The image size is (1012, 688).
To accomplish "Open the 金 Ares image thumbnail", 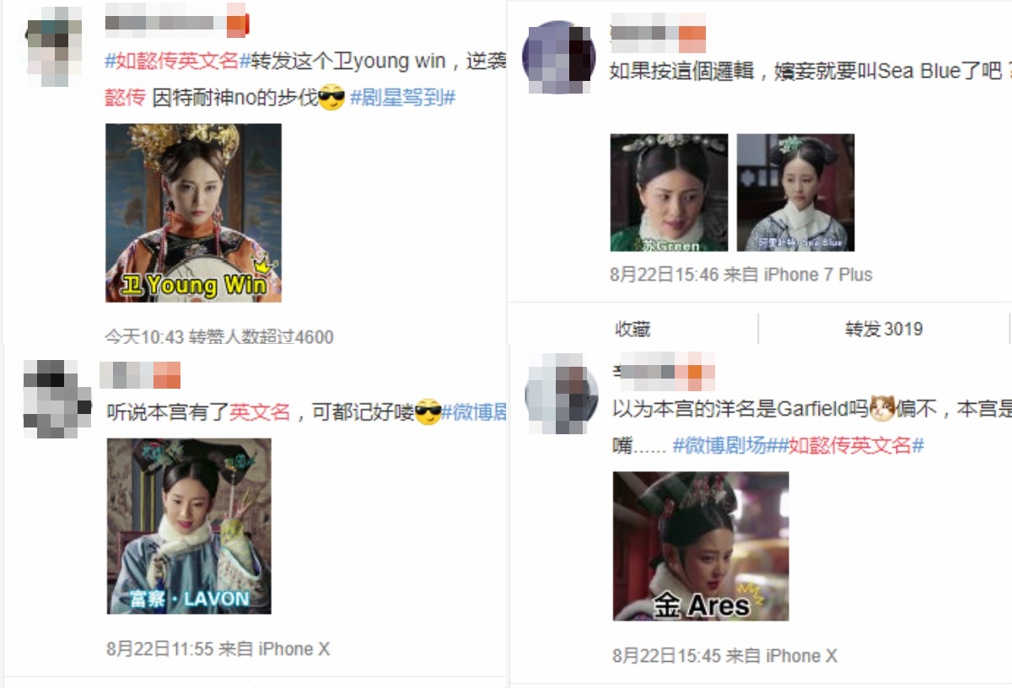I will pos(701,546).
